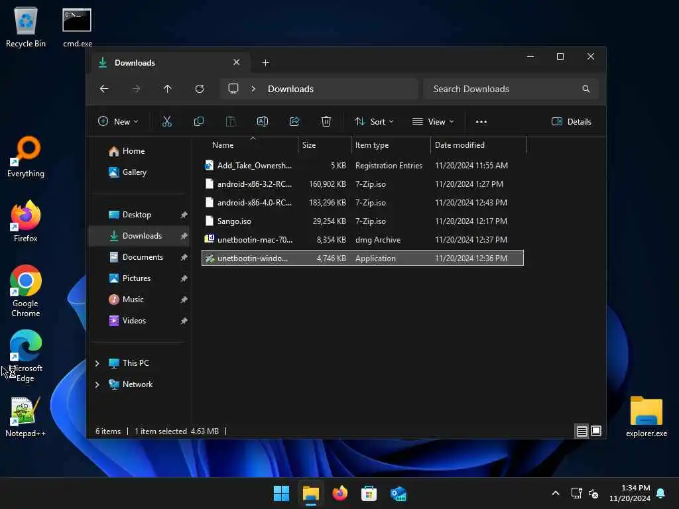Open Microsoft Store from the taskbar
The height and width of the screenshot is (509, 679).
coord(369,493)
